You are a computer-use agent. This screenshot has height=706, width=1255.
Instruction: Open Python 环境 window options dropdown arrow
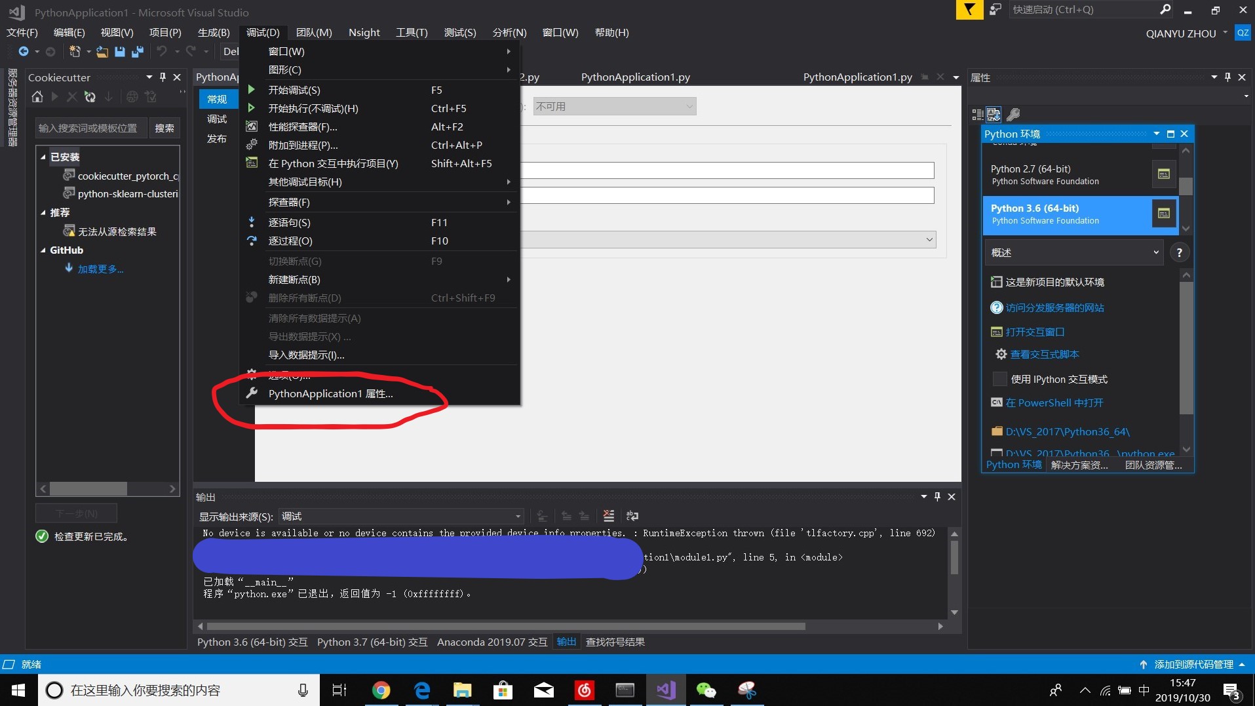(x=1157, y=134)
